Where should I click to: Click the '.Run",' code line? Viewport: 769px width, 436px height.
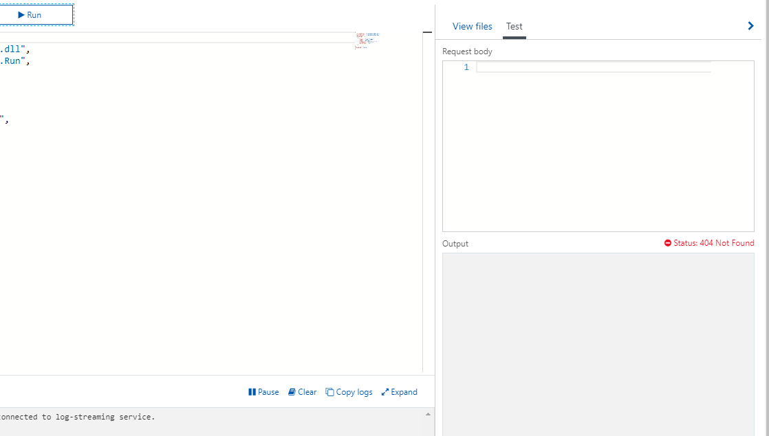coord(15,61)
